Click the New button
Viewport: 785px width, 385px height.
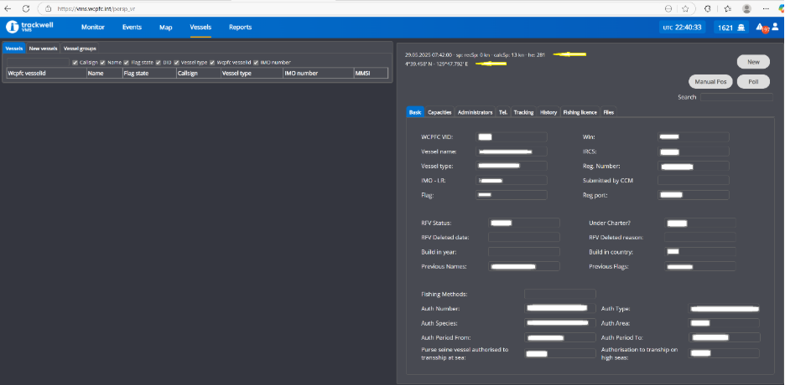753,62
